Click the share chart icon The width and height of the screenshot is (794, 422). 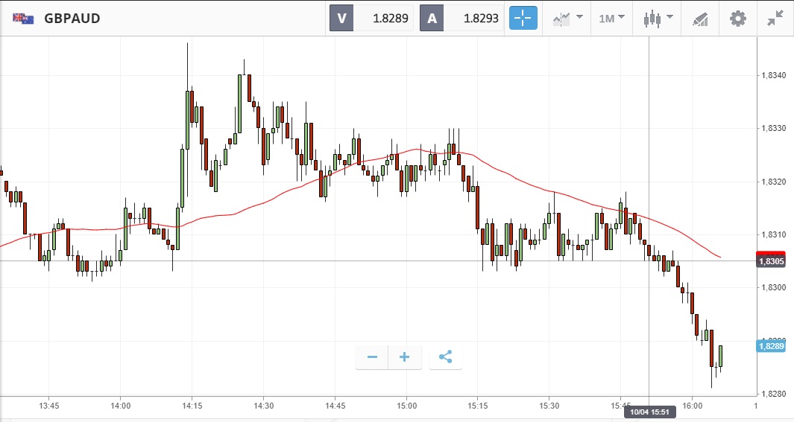coord(446,357)
